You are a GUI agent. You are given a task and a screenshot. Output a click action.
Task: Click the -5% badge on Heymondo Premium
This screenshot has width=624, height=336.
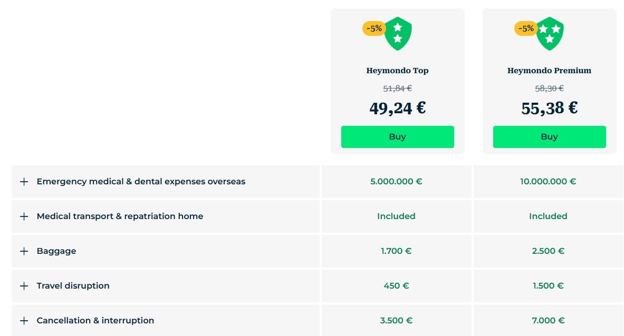point(526,28)
